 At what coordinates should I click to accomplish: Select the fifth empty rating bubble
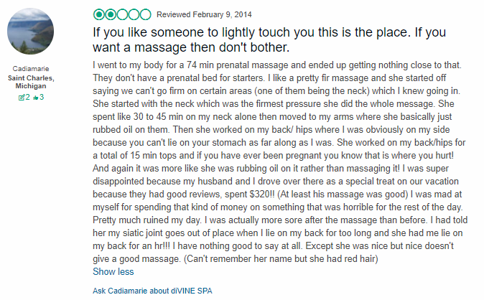(145, 14)
